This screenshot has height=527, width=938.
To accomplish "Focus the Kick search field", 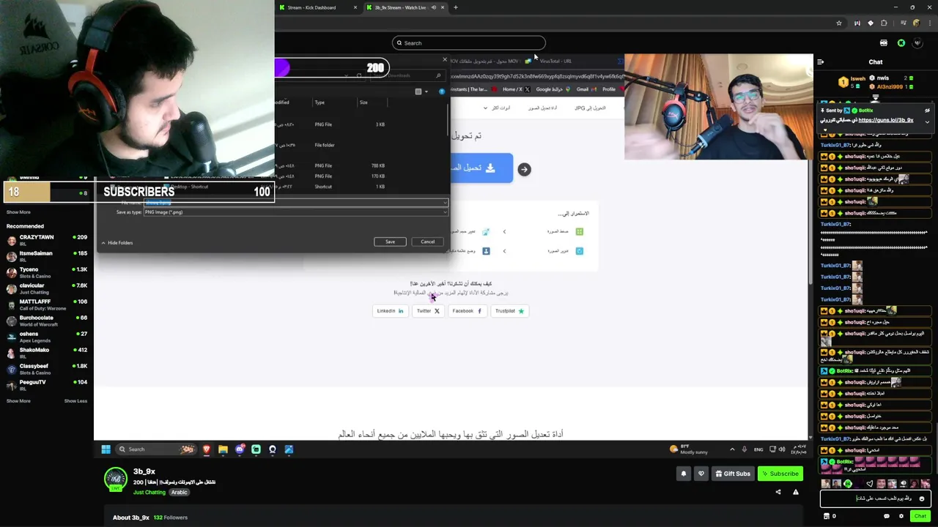I will pyautogui.click(x=469, y=43).
